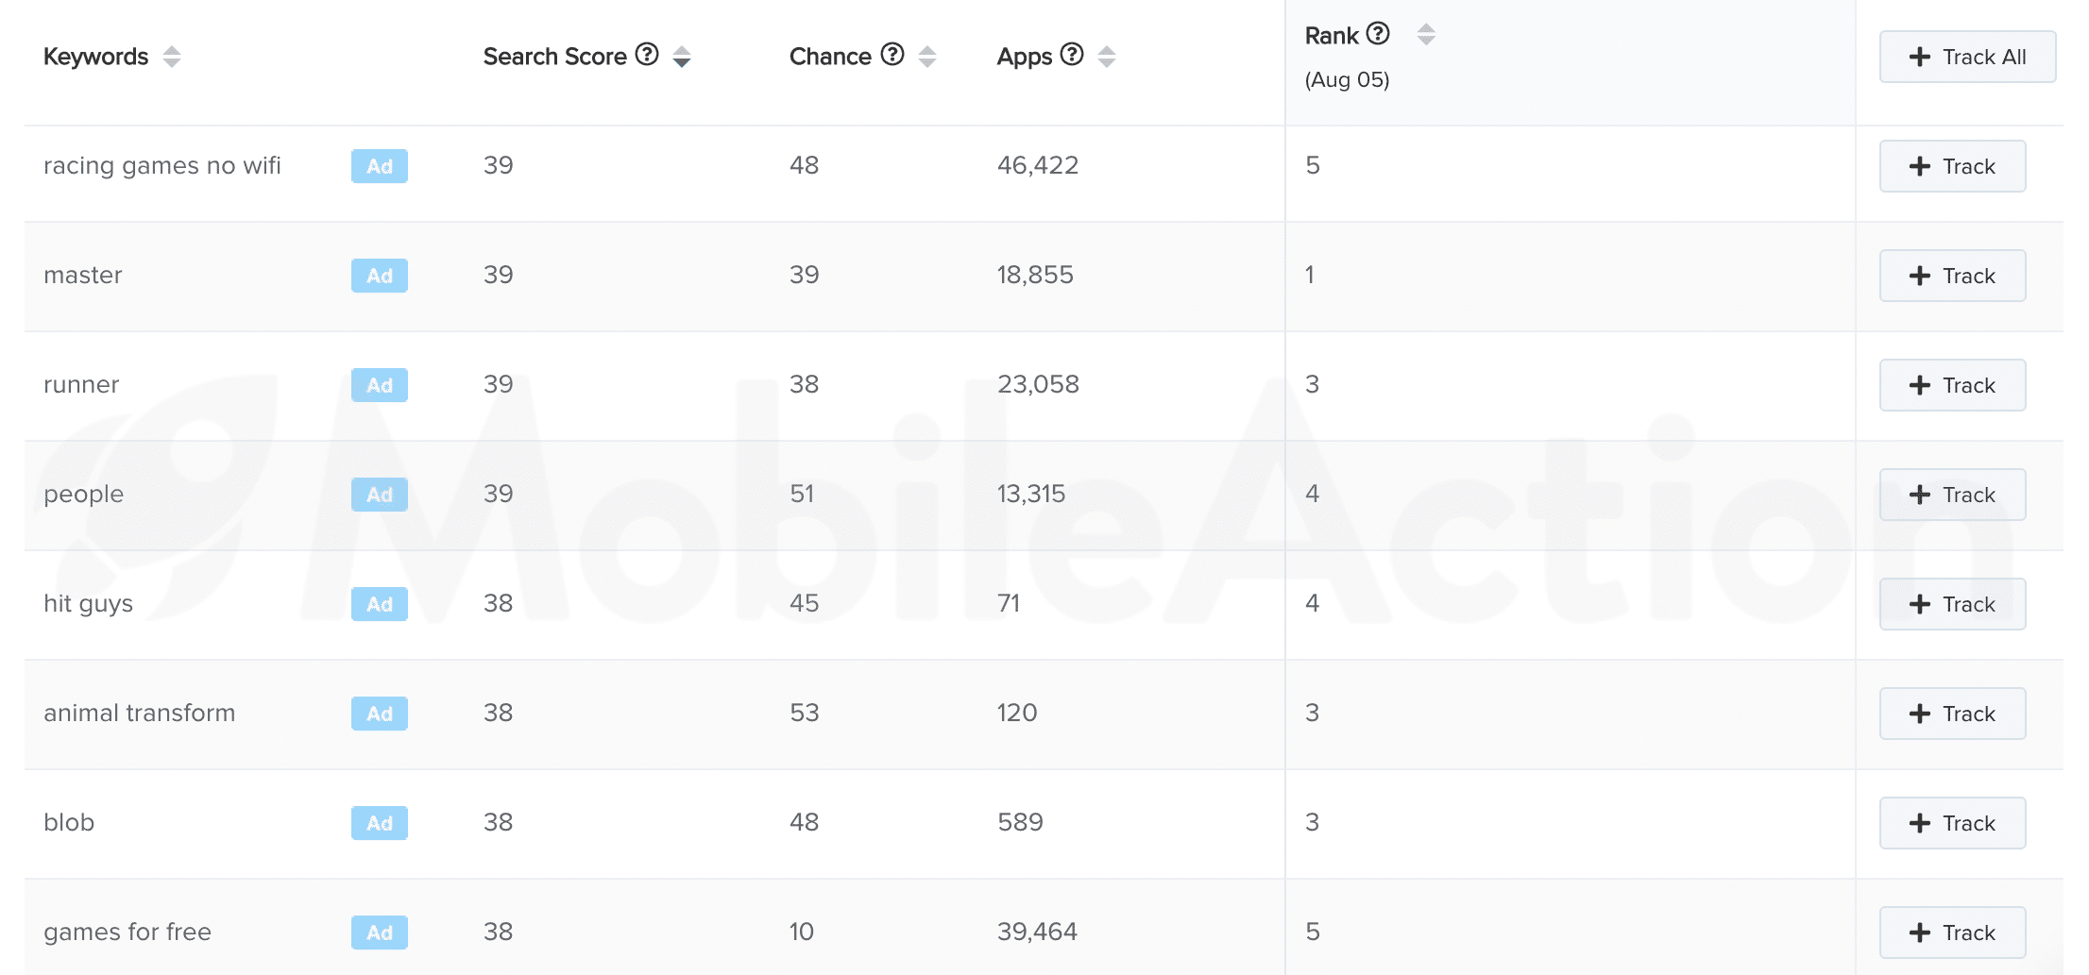Click the Chance column question mark icon
The image size is (2089, 975).
[x=892, y=55]
